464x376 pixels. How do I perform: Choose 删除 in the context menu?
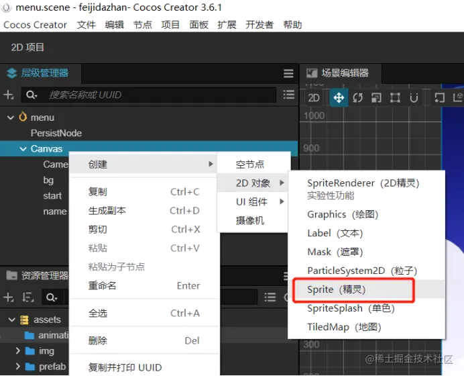(143, 340)
